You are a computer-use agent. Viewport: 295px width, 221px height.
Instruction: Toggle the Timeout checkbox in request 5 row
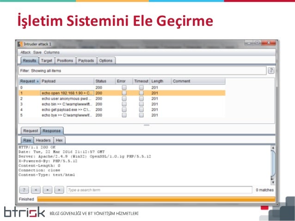click(x=141, y=115)
